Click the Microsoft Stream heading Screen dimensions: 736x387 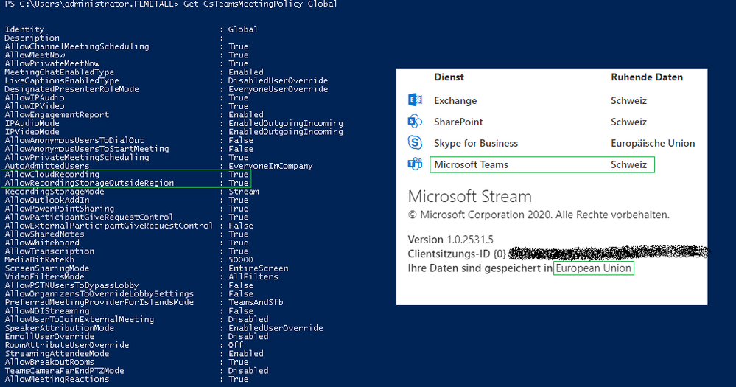click(470, 196)
